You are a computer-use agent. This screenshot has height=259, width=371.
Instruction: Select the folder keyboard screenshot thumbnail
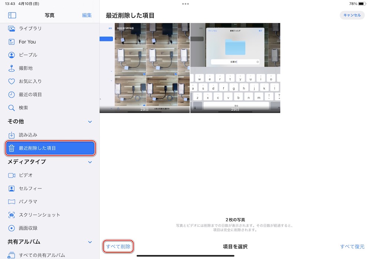[x=235, y=68]
